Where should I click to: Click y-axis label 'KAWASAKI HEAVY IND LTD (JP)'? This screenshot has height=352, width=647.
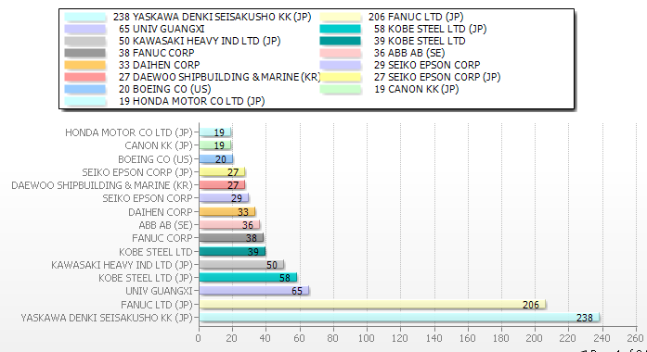123,265
